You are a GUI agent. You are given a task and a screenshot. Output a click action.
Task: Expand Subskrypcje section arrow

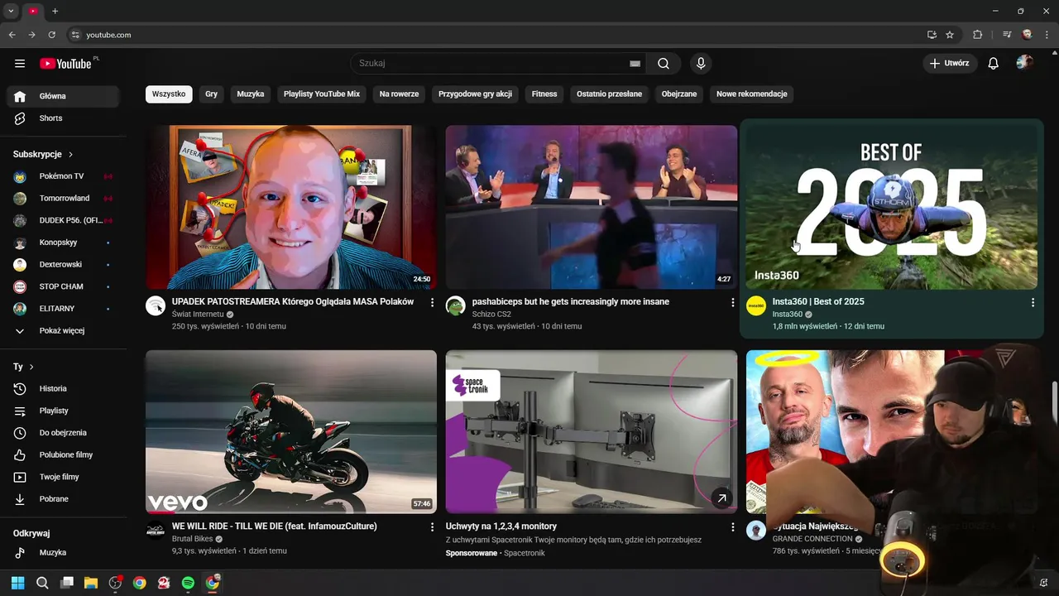[71, 155]
